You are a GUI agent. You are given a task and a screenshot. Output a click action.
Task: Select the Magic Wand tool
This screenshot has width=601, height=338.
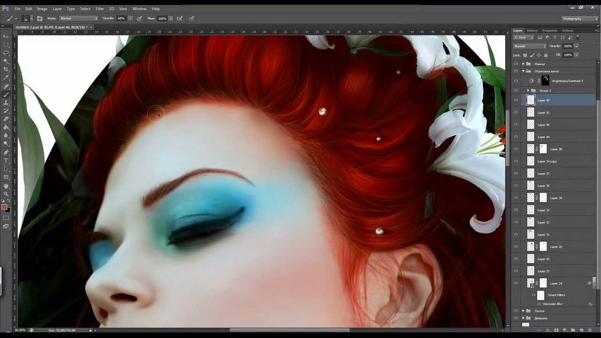tap(6, 61)
